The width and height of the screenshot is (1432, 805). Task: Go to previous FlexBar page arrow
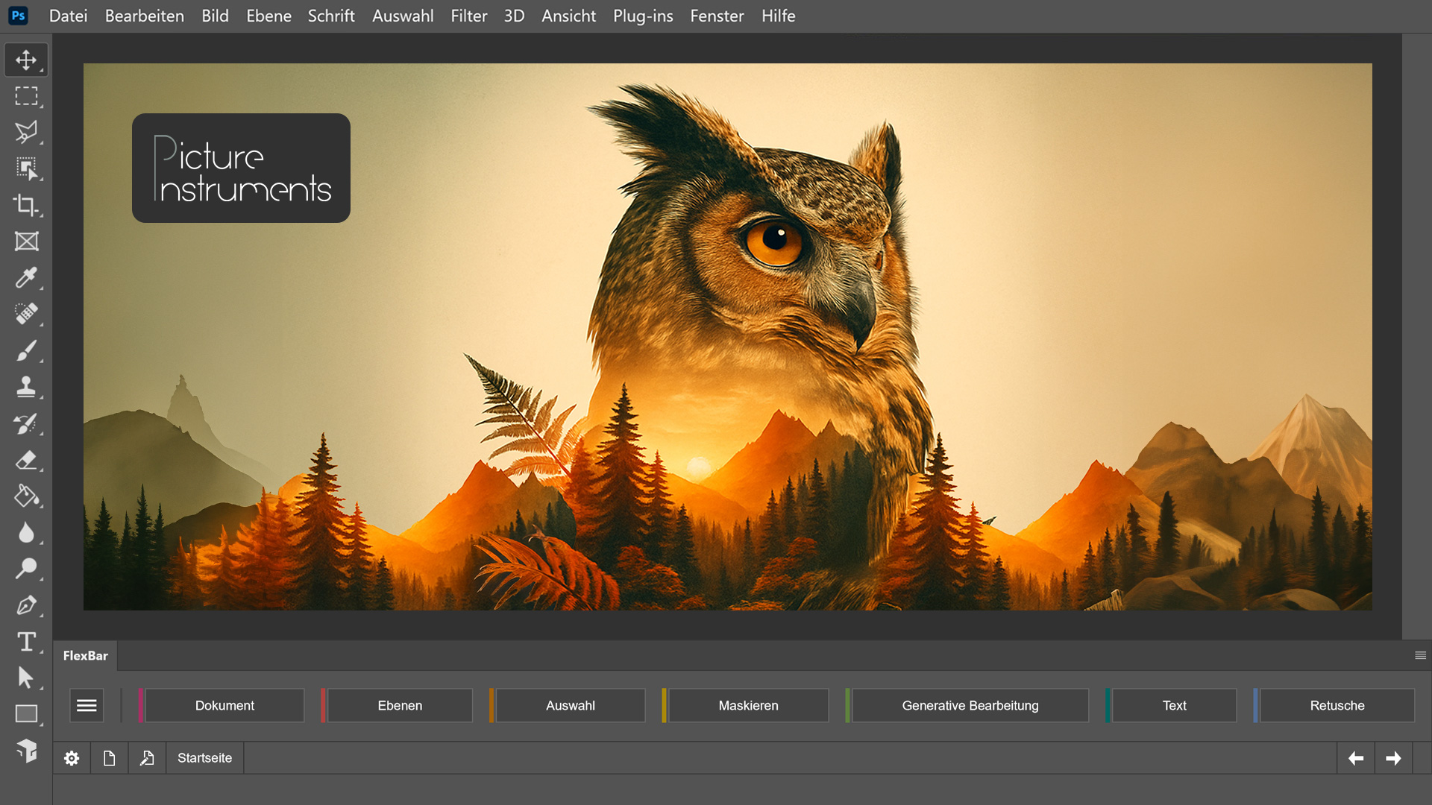coord(1356,758)
